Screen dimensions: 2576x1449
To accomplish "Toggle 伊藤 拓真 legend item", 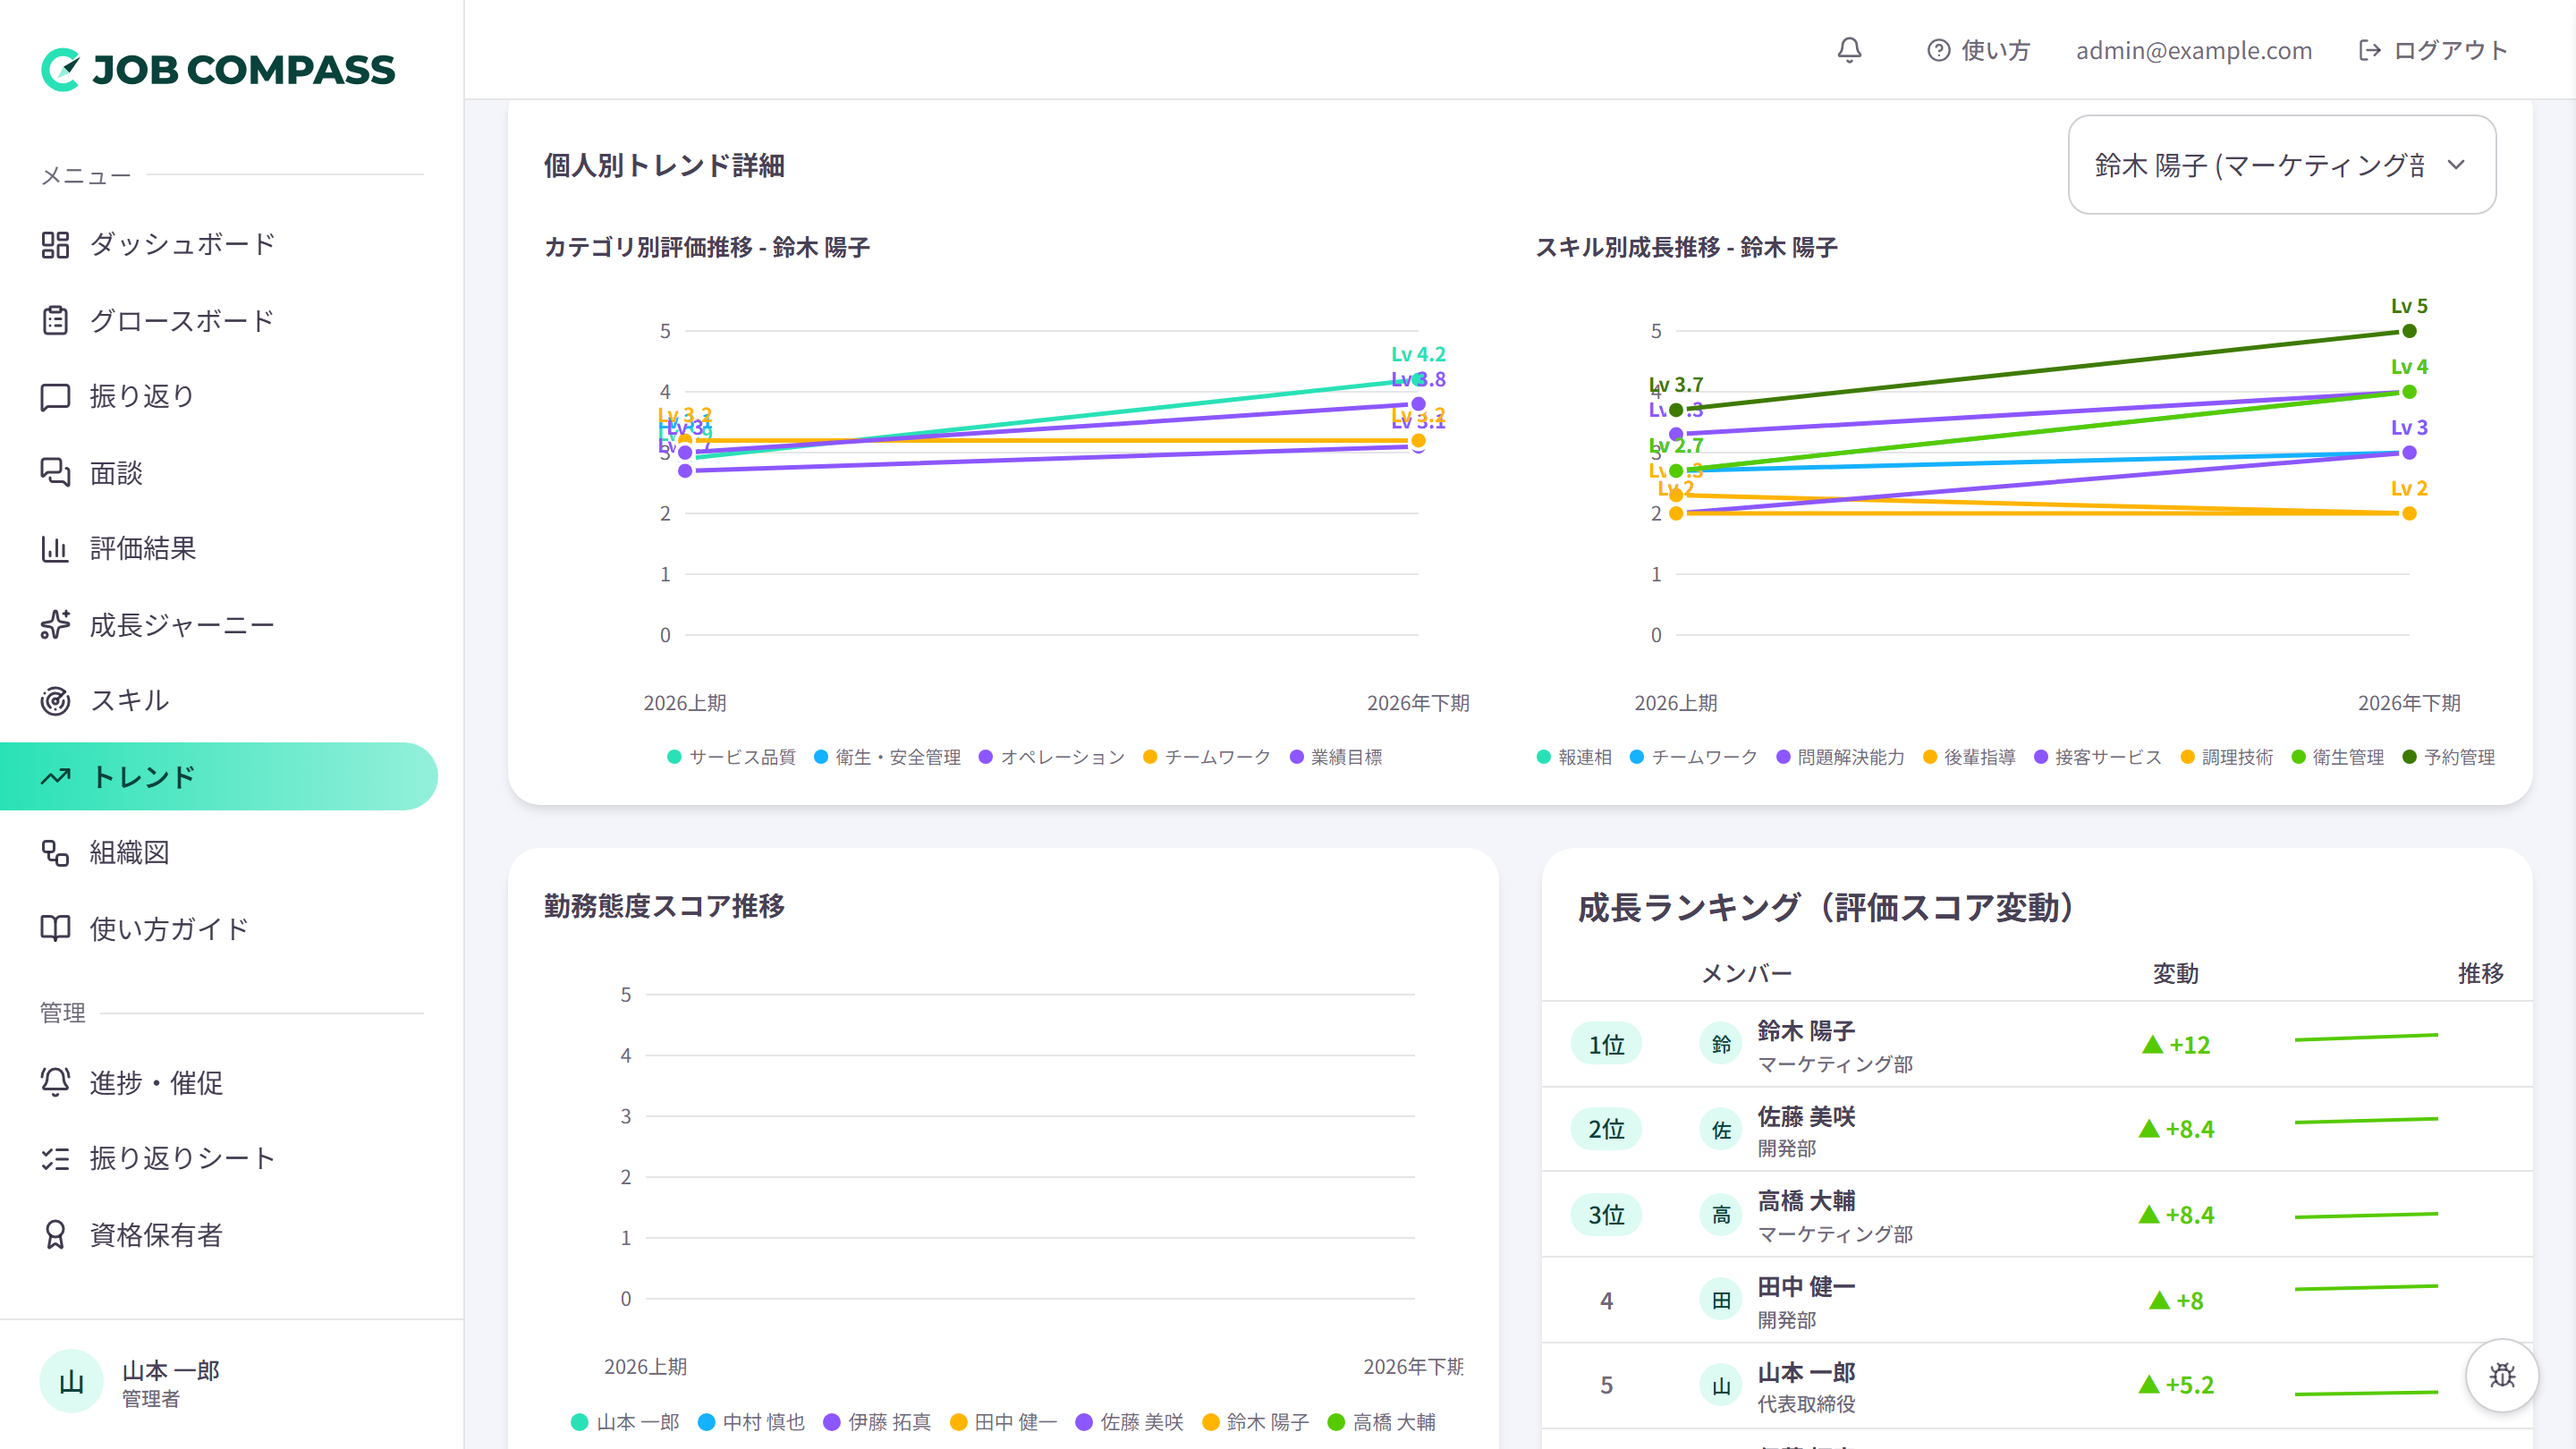I will click(877, 1422).
